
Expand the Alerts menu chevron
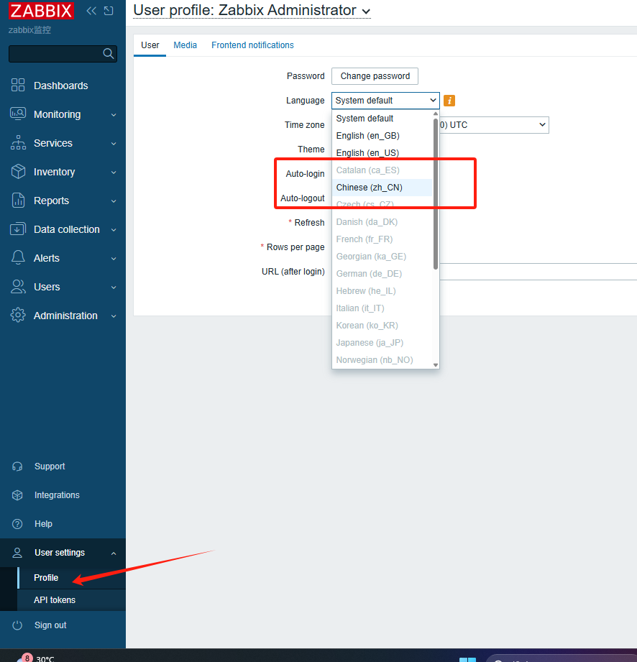pos(114,258)
